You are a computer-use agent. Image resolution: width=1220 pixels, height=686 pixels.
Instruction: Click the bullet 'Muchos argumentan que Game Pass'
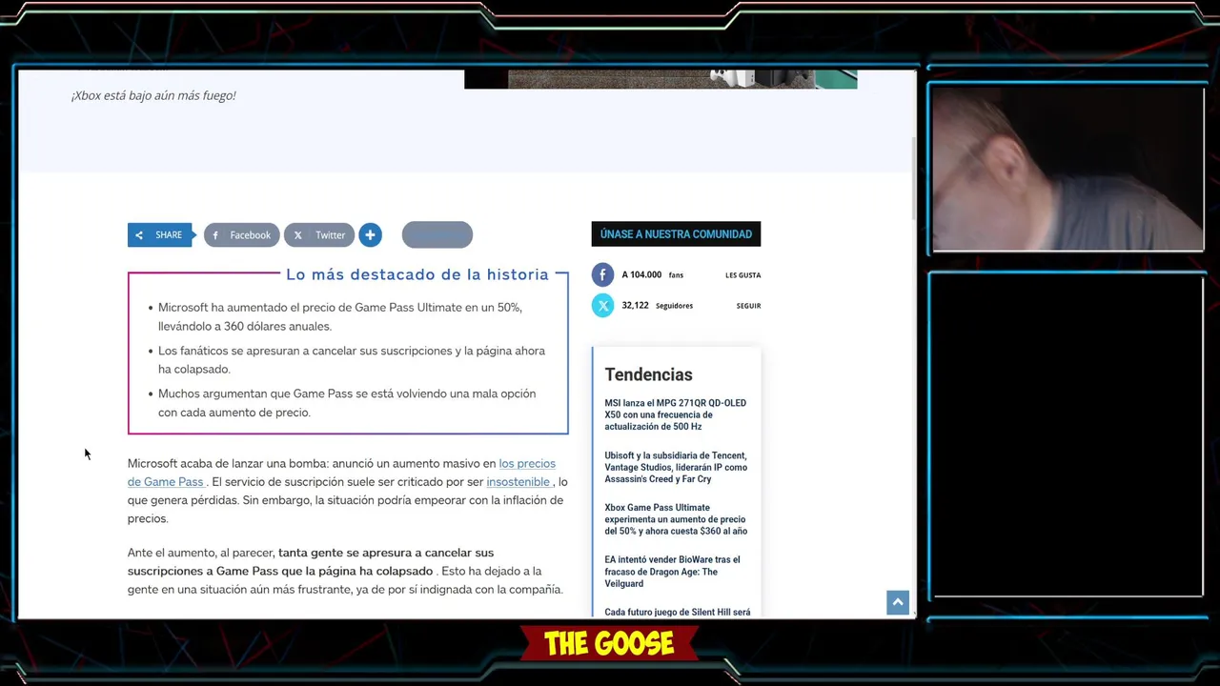tap(347, 403)
